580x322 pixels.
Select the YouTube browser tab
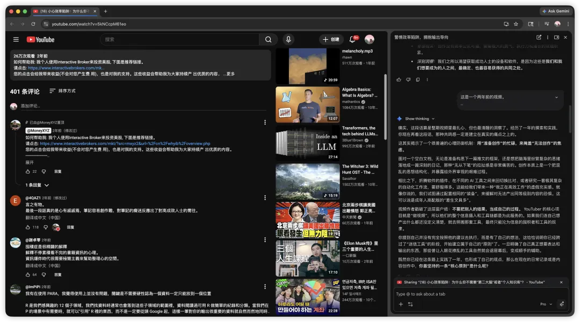65,11
